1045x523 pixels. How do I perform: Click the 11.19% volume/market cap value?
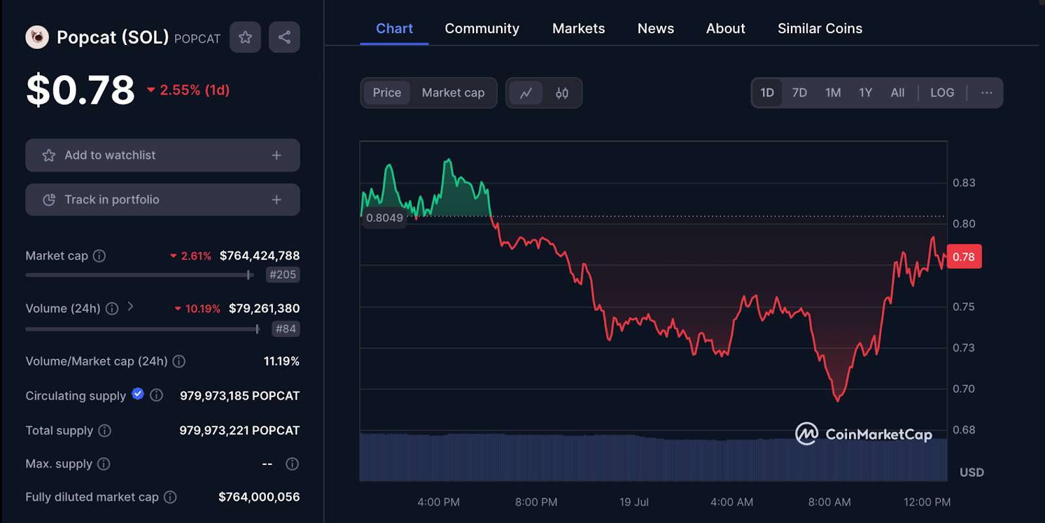(281, 361)
